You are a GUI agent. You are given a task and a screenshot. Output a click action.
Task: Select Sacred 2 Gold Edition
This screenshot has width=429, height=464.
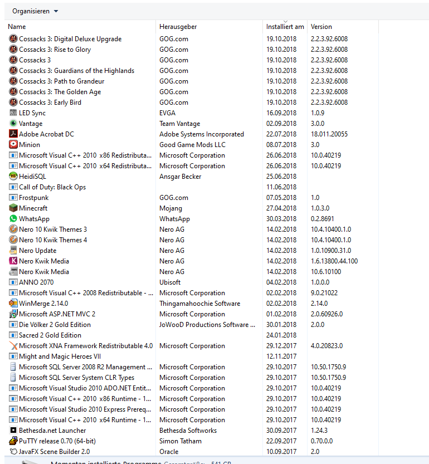[50, 335]
